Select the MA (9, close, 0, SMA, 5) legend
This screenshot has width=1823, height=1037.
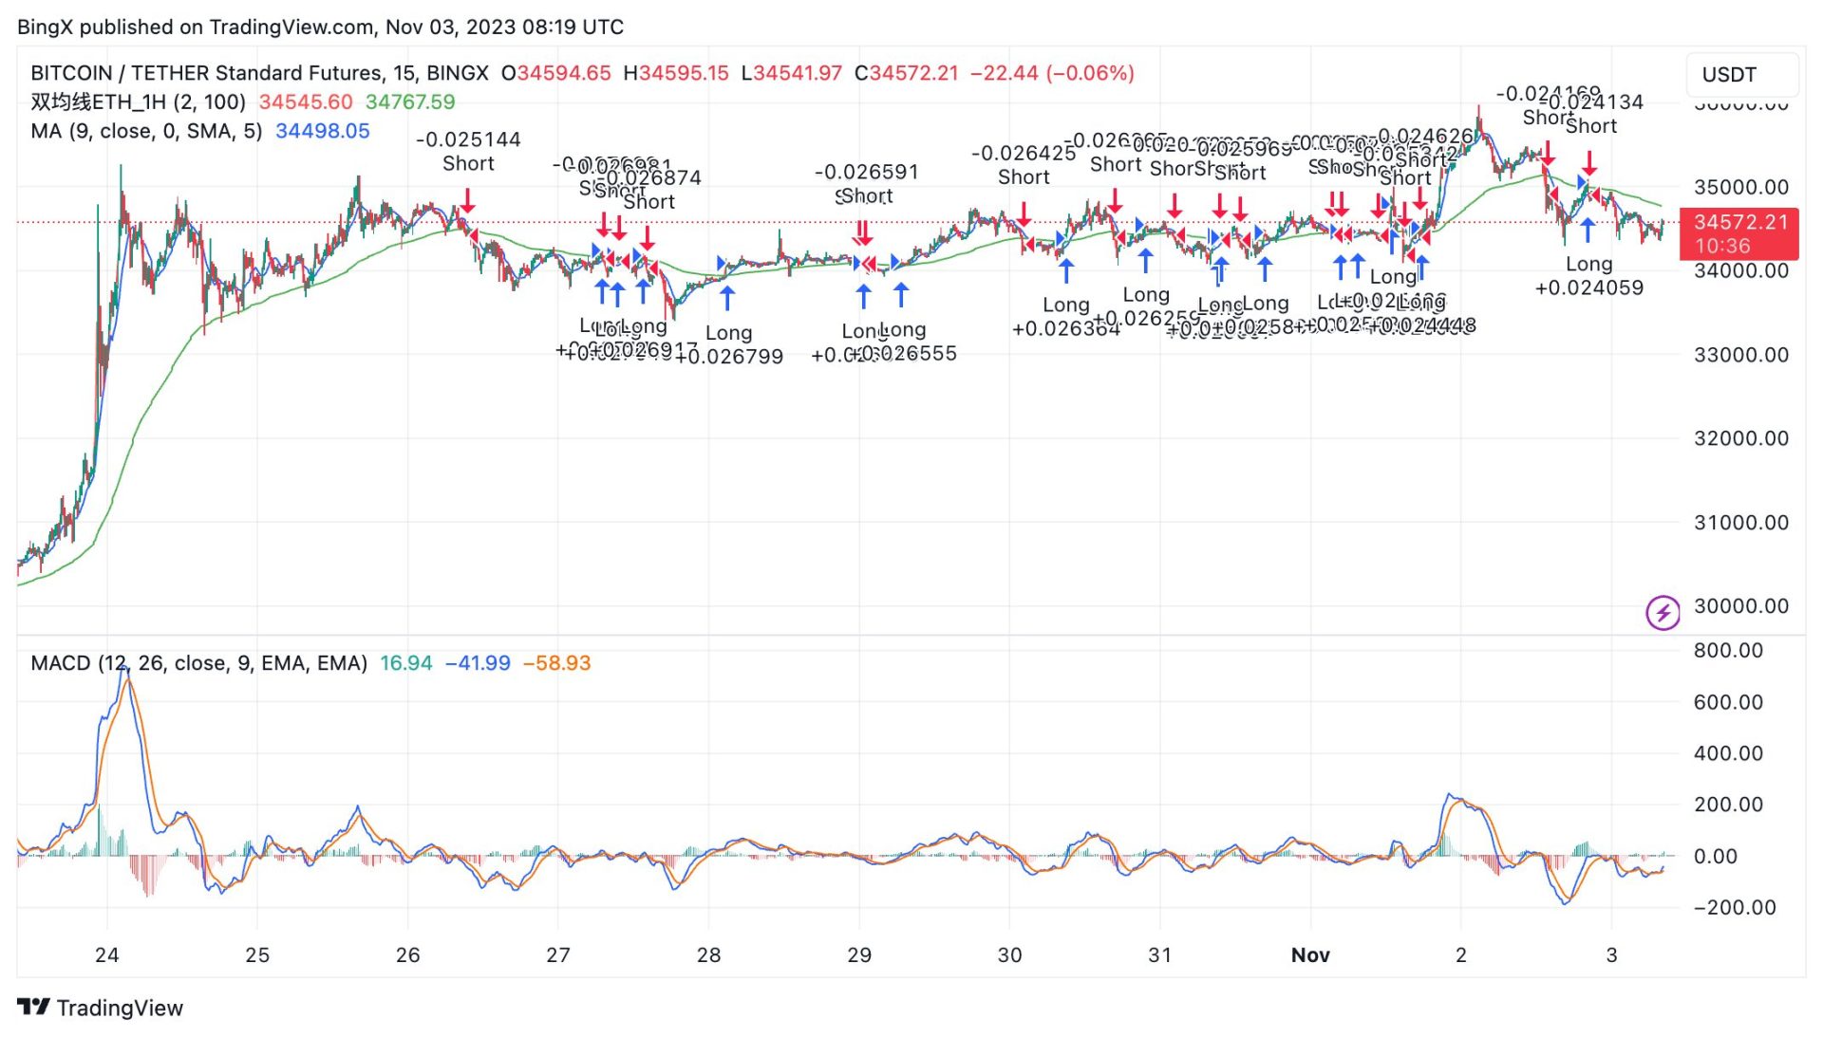tap(146, 131)
